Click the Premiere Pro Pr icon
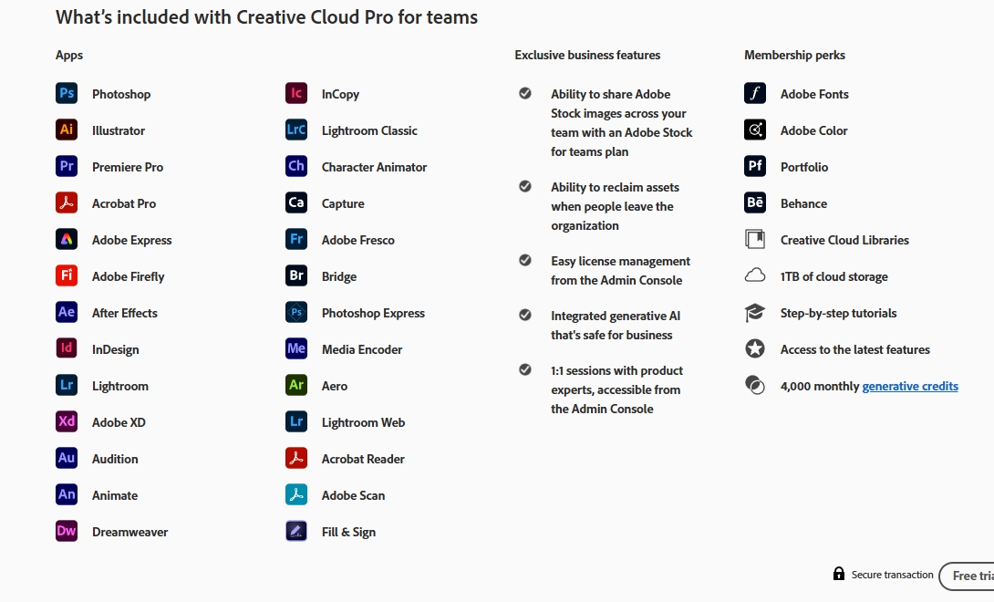This screenshot has height=602, width=994. click(x=67, y=166)
